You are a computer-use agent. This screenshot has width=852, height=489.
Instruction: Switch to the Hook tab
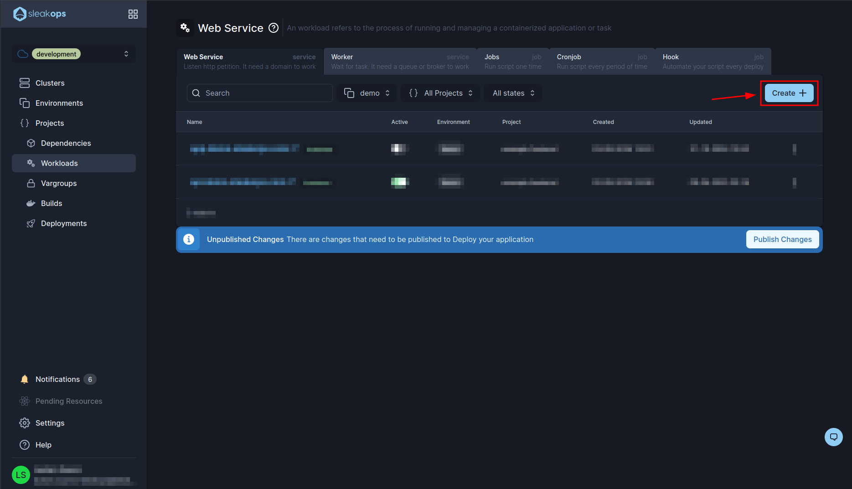713,62
